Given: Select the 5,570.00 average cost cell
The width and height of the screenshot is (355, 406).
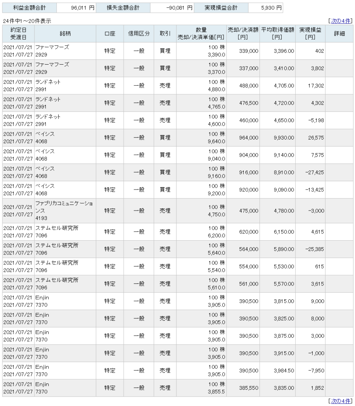Looking at the screenshot, I should click(277, 284).
